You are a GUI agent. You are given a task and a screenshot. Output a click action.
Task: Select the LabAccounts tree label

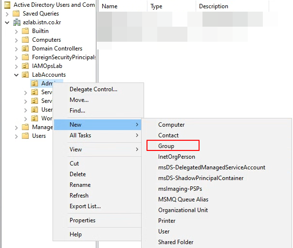49,75
